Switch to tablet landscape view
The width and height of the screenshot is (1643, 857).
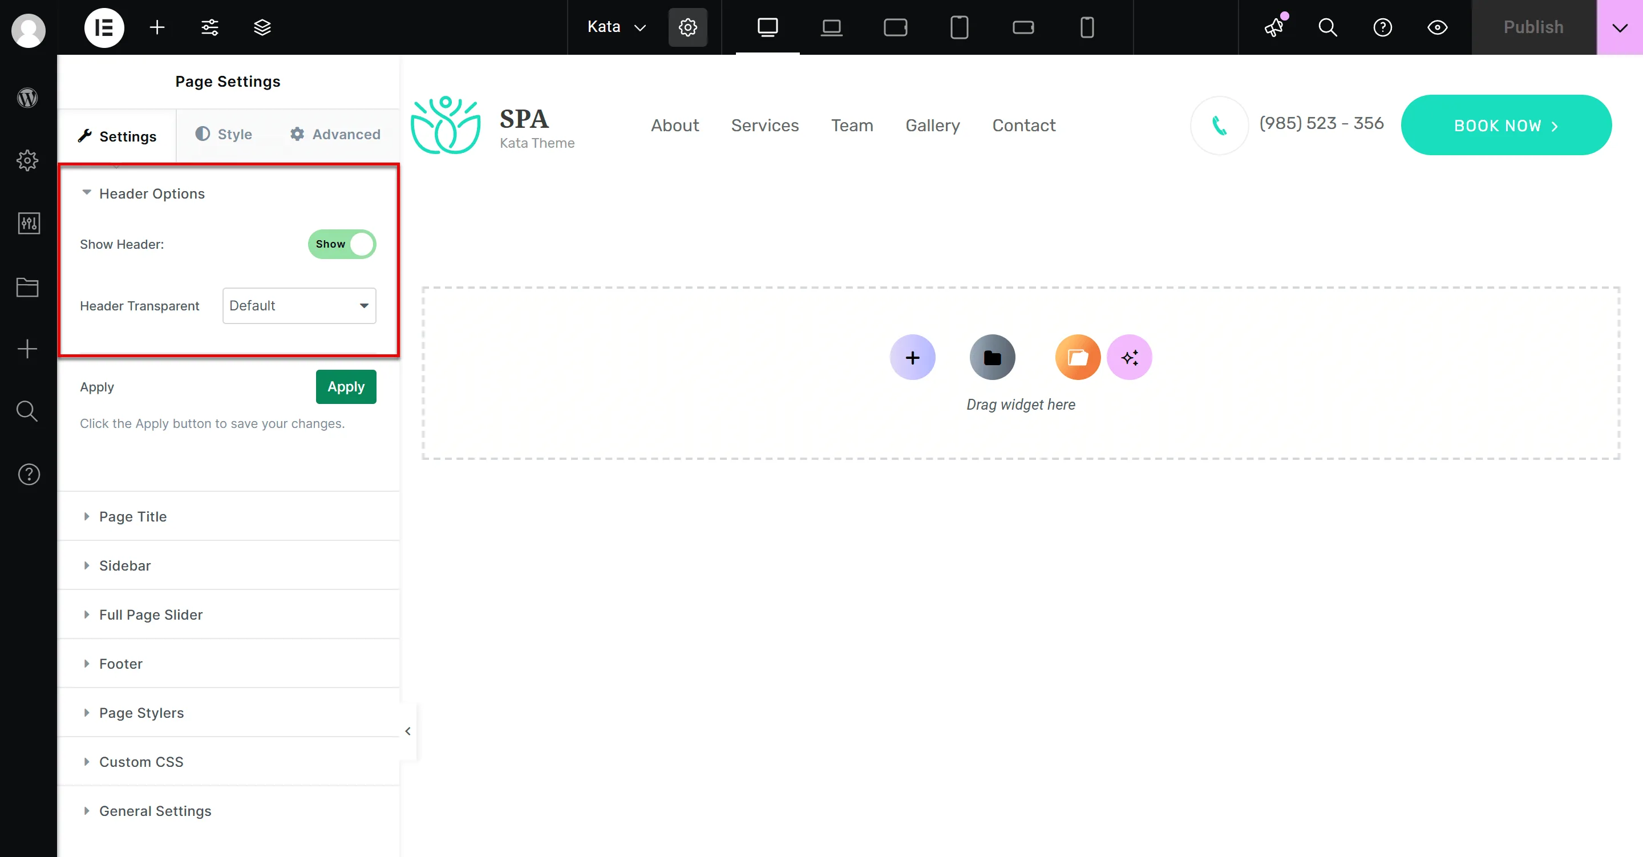coord(895,27)
